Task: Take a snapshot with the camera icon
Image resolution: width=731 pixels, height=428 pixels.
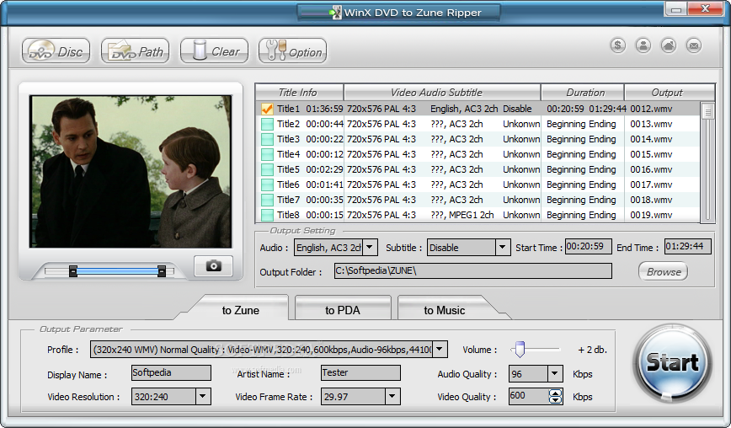Action: (x=214, y=265)
